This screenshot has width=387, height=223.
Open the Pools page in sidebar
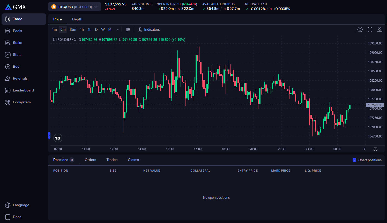tap(17, 31)
